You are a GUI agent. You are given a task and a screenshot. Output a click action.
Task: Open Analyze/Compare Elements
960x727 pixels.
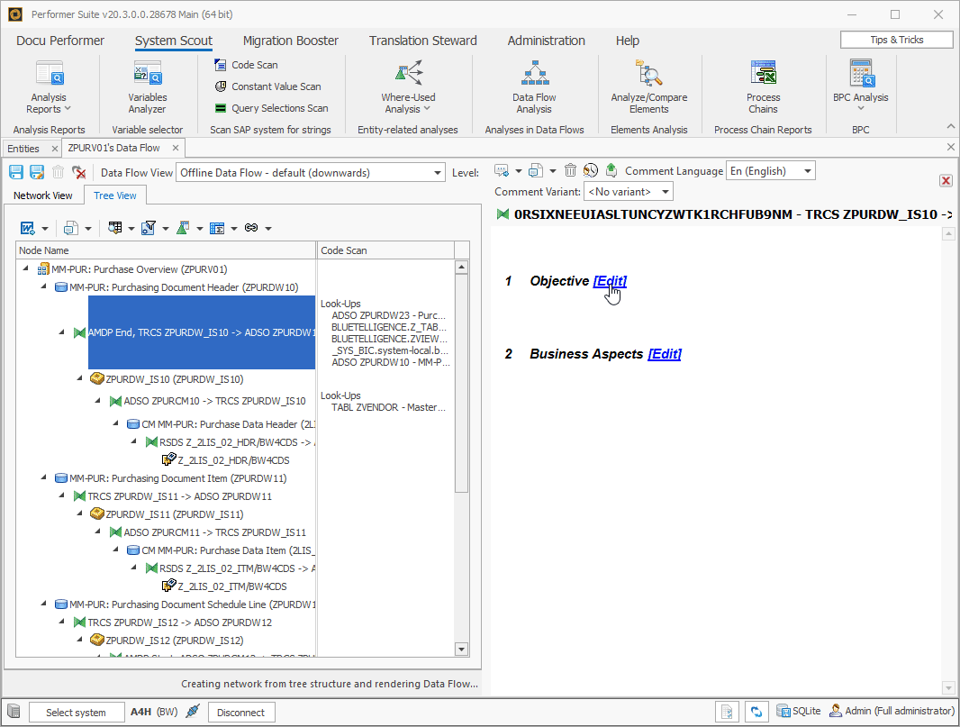648,86
